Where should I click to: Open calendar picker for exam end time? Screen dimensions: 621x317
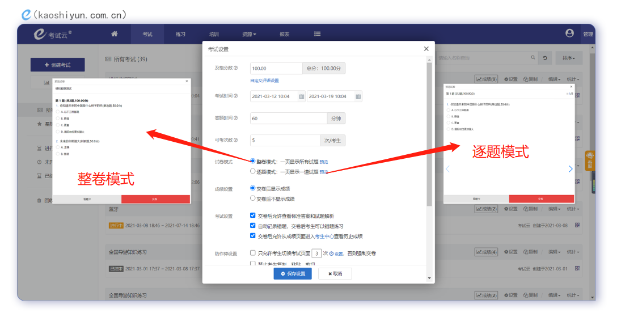[x=358, y=96]
